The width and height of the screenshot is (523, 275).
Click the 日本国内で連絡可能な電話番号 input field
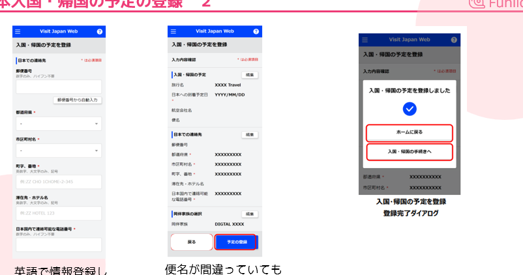[59, 244]
